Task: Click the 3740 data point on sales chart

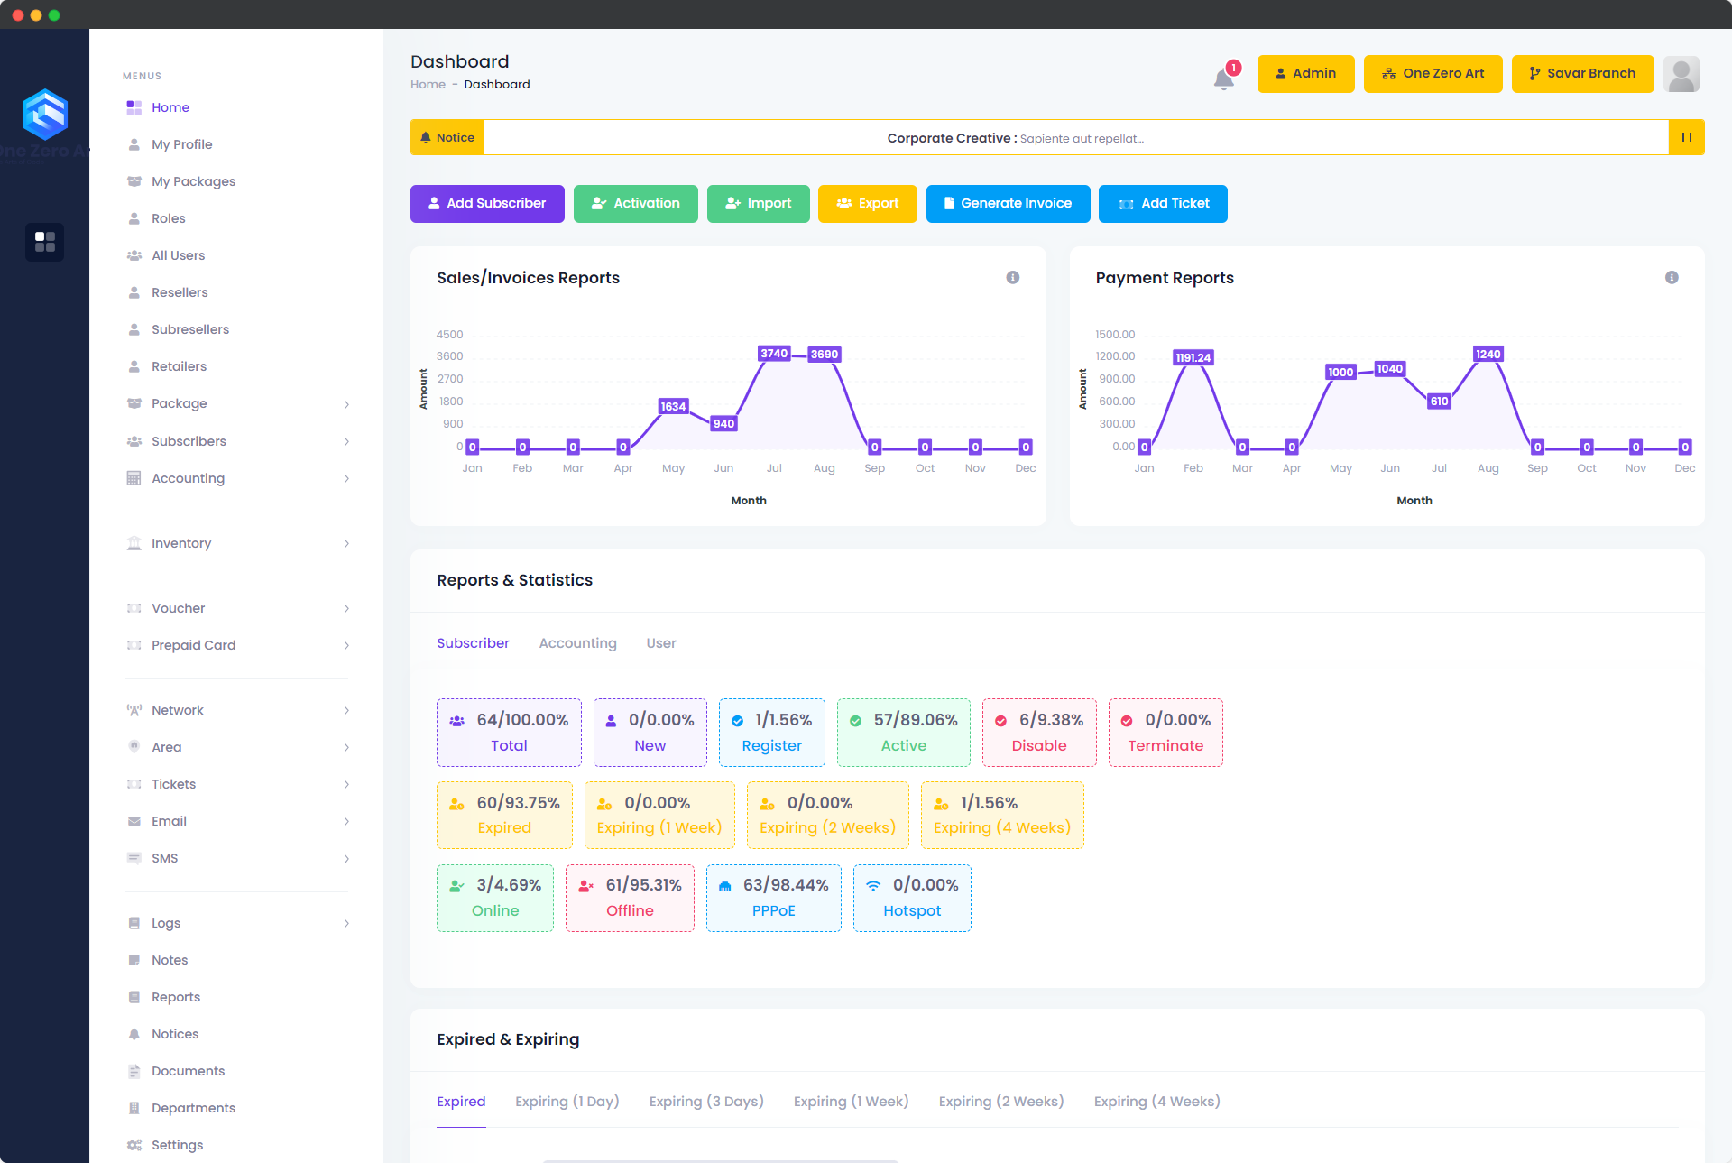Action: tap(774, 354)
